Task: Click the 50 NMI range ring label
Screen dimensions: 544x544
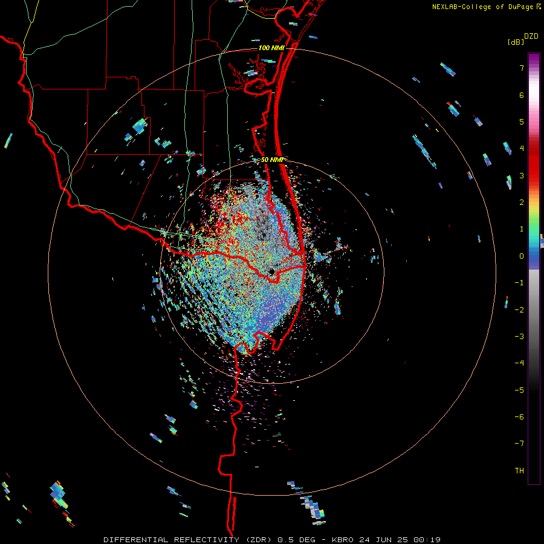Action: (272, 160)
